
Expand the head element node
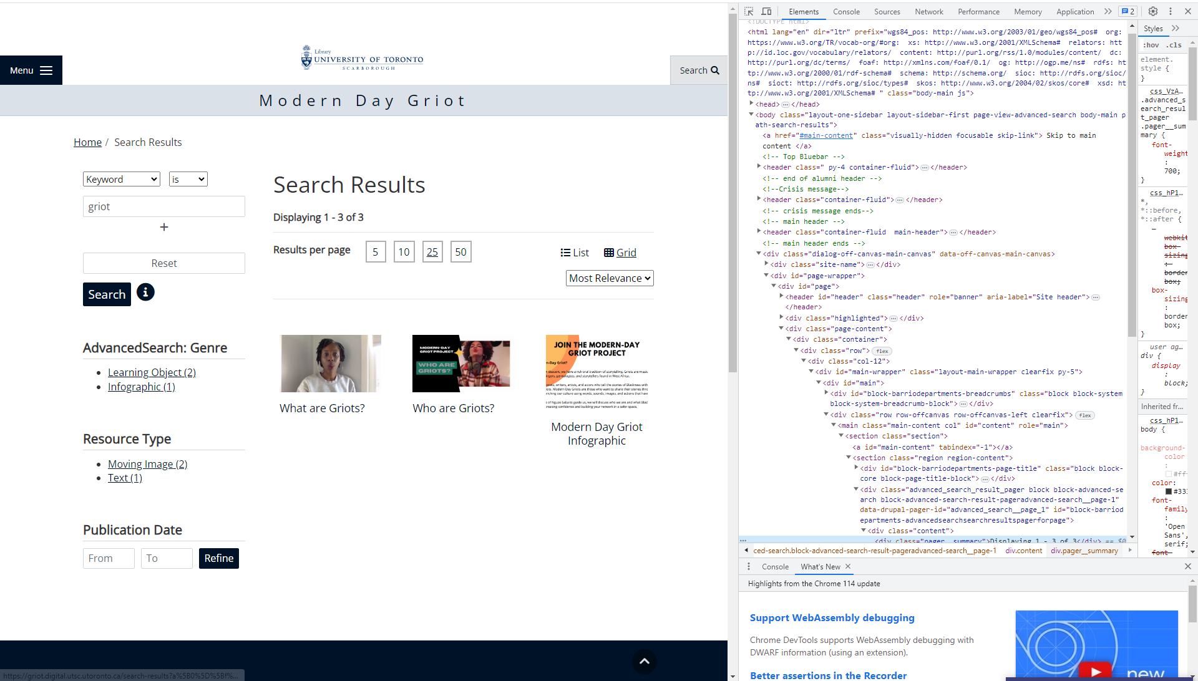coord(751,104)
